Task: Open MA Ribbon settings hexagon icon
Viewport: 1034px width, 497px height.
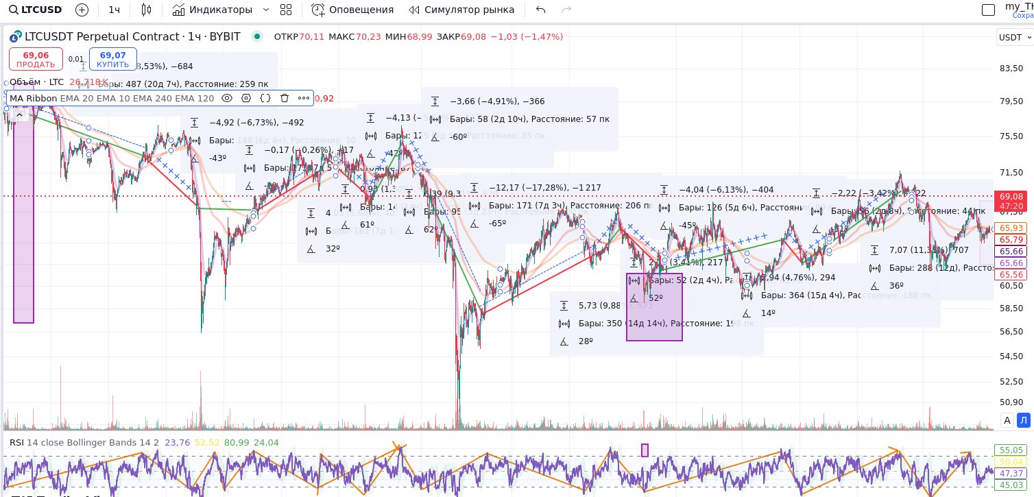Action: coord(246,98)
